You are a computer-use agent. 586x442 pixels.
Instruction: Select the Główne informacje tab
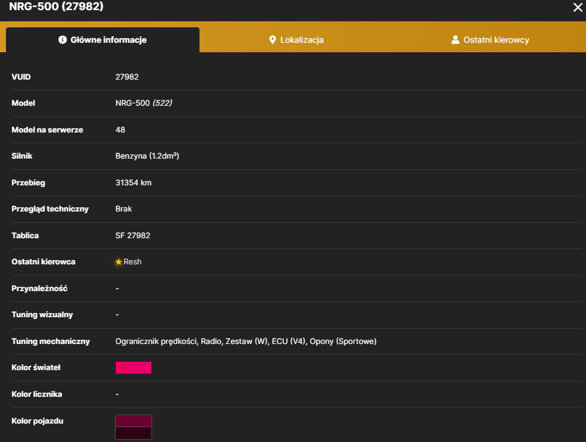click(103, 40)
